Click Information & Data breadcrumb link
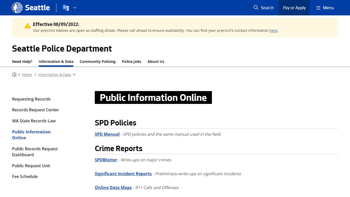Image resolution: width=350 pixels, height=197 pixels. pyautogui.click(x=55, y=75)
